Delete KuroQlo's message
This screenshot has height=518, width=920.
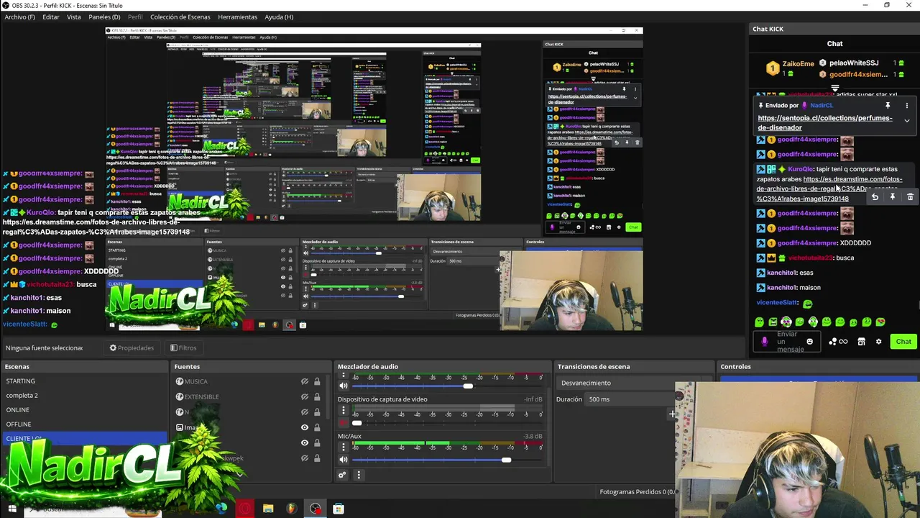pos(910,196)
